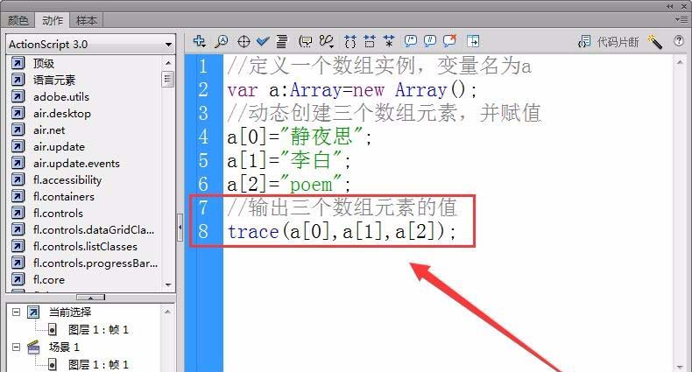The width and height of the screenshot is (692, 372).
Task: Toggle the toolbox show/hide icon
Action: pyautogui.click(x=473, y=41)
